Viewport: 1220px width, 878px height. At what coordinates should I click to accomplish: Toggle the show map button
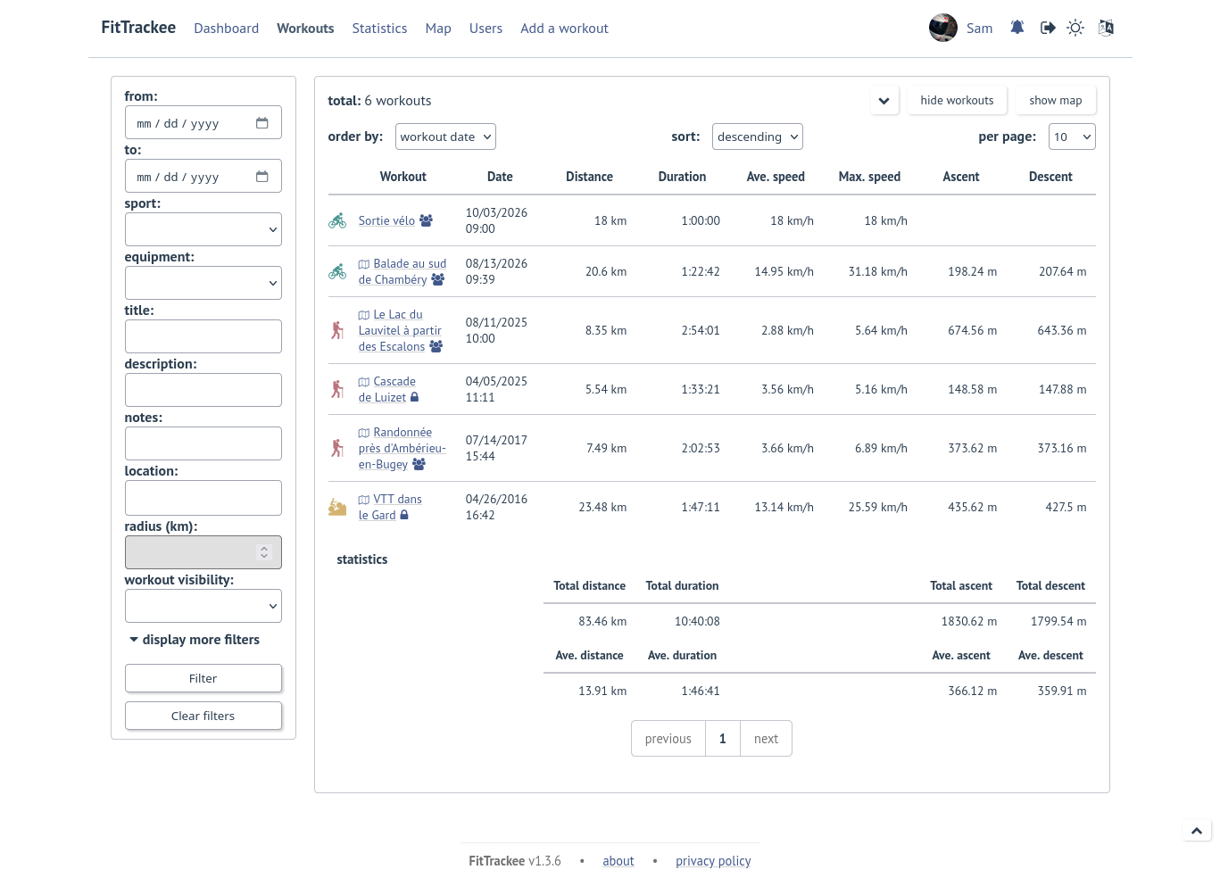1055,100
